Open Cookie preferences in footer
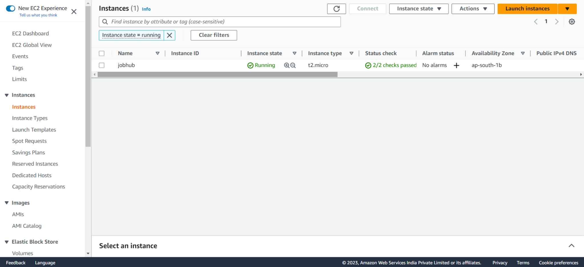The height and width of the screenshot is (267, 584). [x=559, y=263]
